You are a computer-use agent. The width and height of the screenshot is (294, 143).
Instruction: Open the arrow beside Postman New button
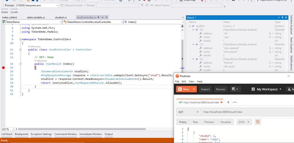pyautogui.click(x=194, y=89)
